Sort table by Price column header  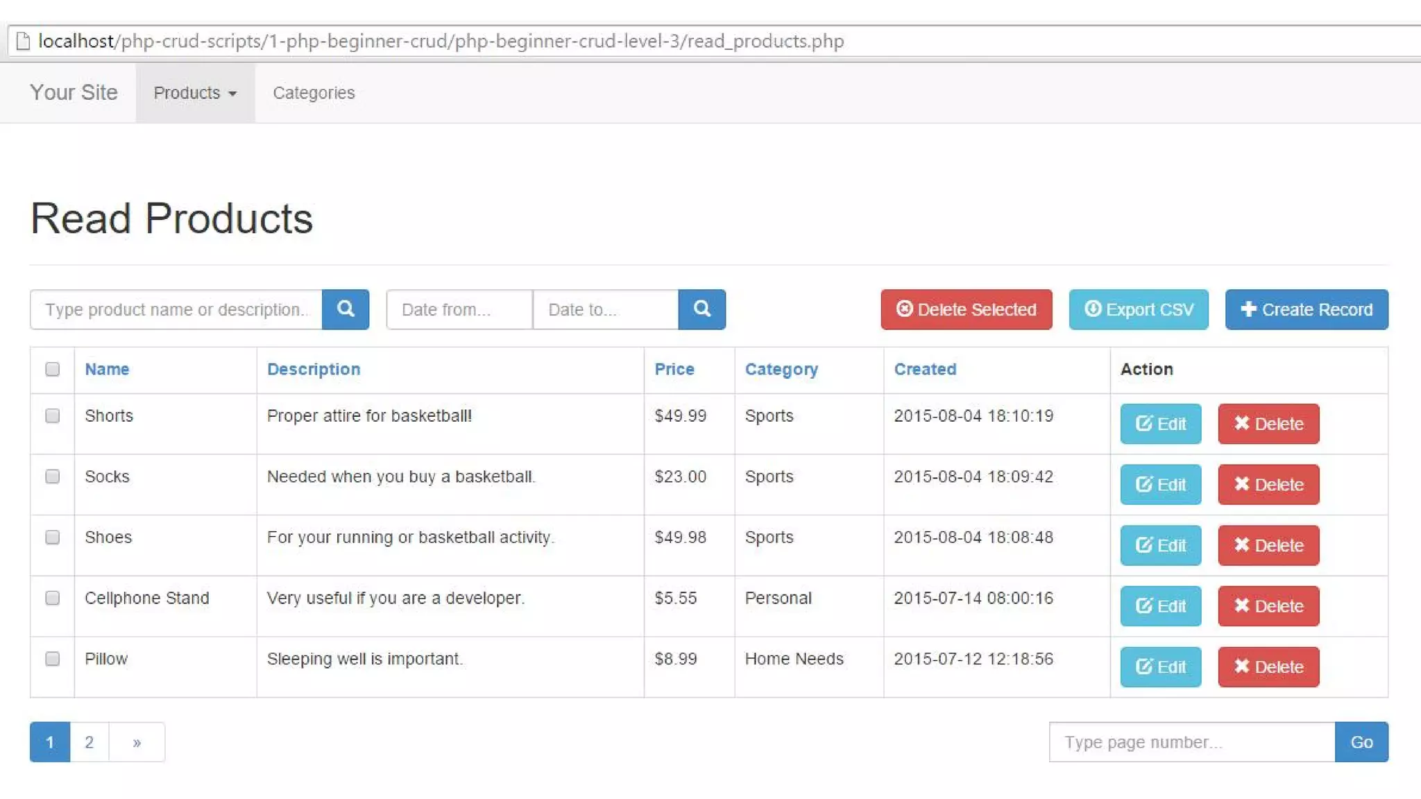(674, 369)
